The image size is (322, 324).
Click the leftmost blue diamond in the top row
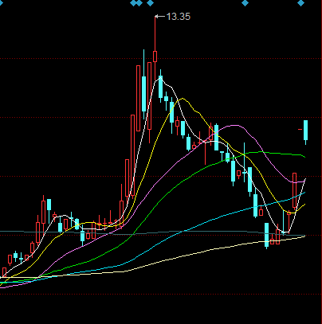(134, 3)
